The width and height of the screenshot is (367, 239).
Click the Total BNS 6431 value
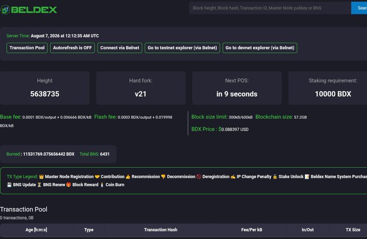coord(105,154)
